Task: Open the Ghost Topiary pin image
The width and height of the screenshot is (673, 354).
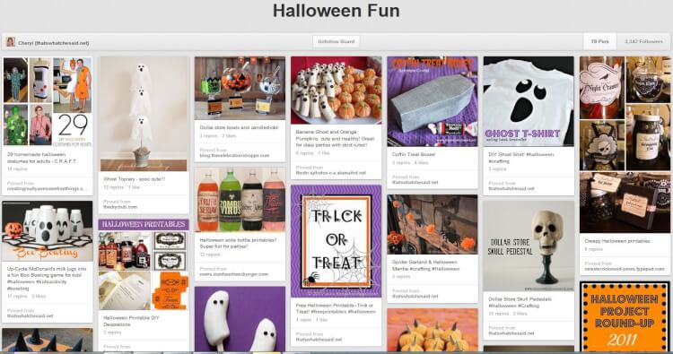Action: point(144,114)
